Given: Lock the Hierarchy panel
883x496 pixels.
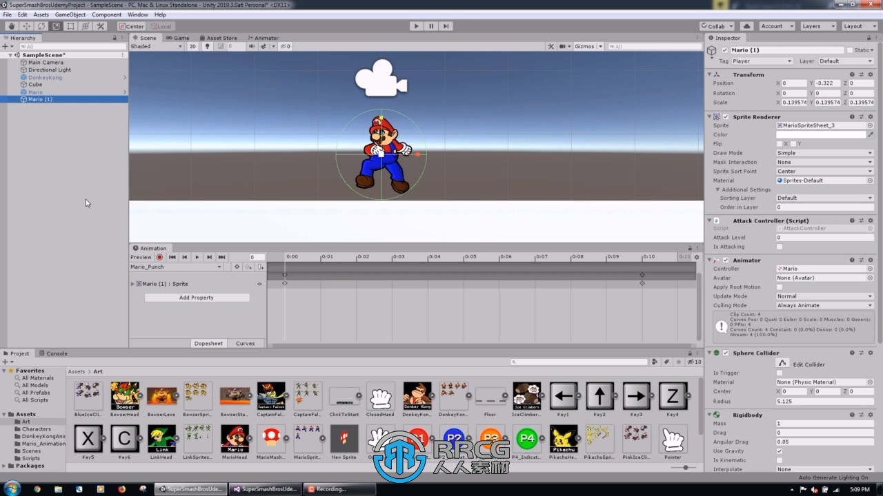Looking at the screenshot, I should 115,38.
